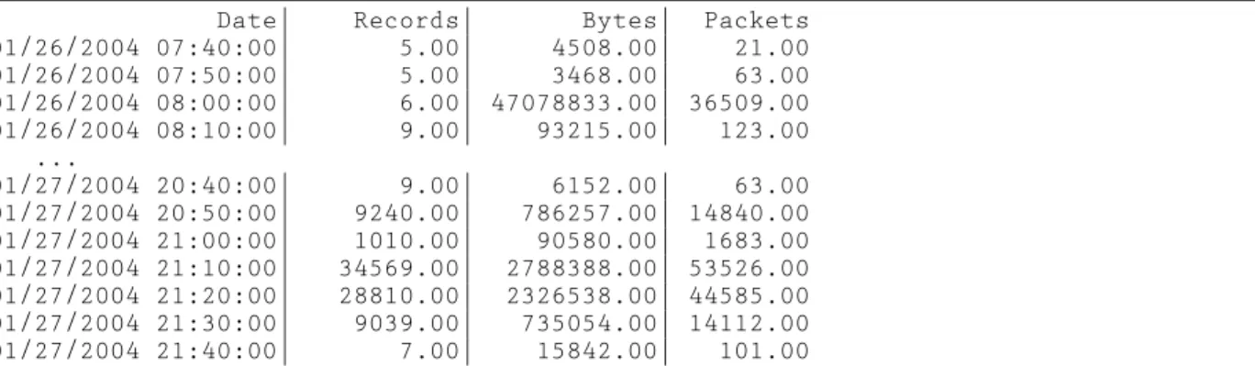1255x366 pixels.
Task: Click the Records column header
Action: (406, 20)
